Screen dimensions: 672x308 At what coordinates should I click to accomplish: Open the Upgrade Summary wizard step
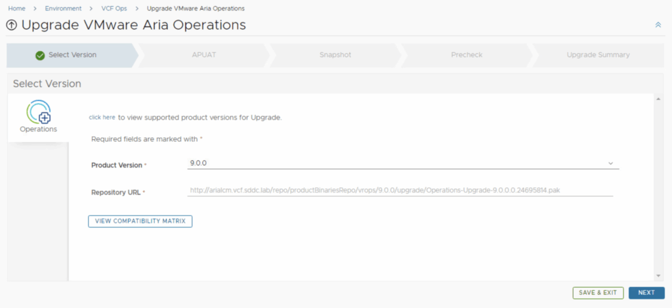click(x=598, y=55)
